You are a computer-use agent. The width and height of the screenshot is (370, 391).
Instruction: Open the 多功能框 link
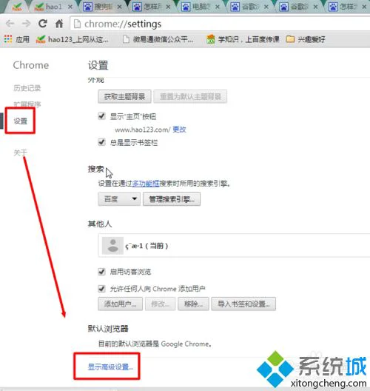click(146, 184)
